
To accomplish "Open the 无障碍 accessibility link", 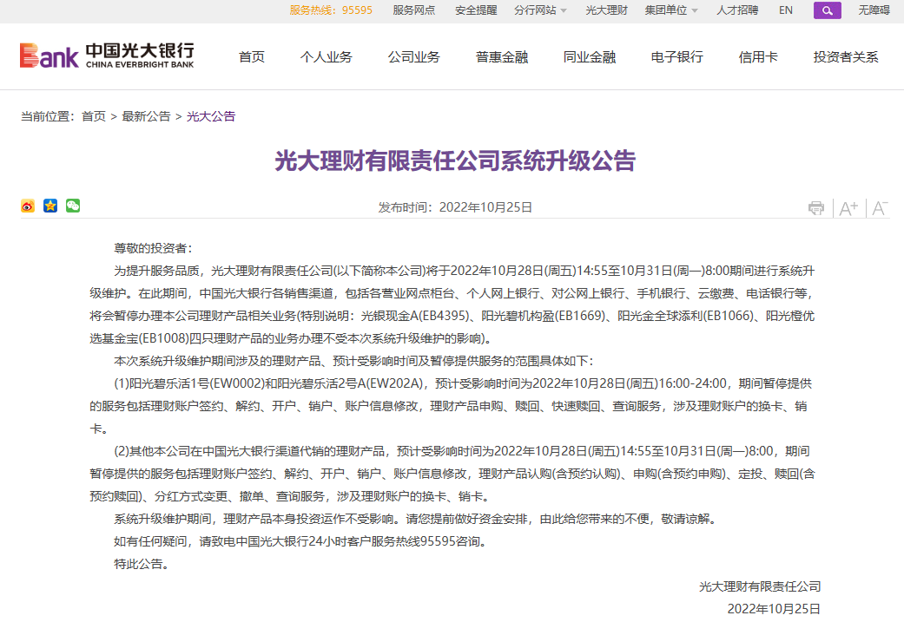I will click(x=874, y=10).
